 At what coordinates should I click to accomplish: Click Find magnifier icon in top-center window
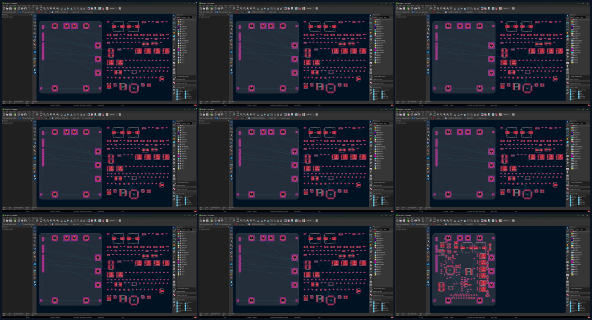coord(234,9)
